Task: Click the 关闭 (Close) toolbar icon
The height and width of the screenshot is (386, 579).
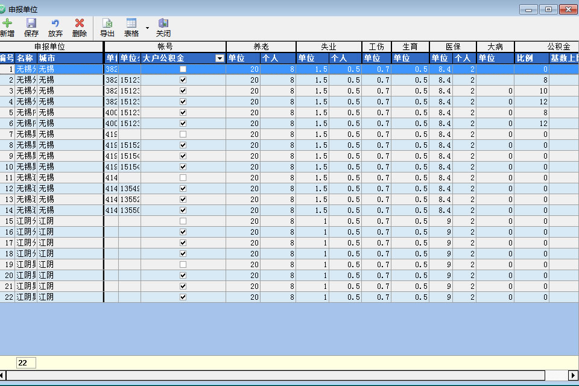Action: 163,24
